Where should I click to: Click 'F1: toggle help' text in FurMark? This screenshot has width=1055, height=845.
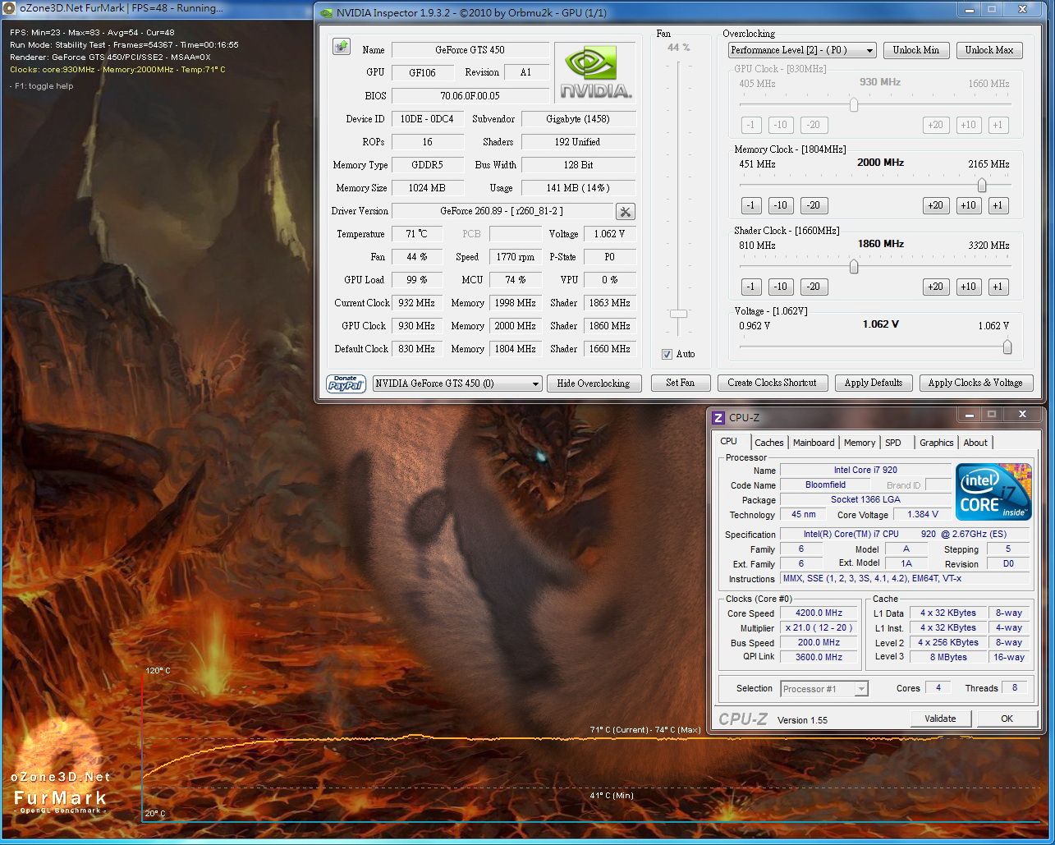click(x=43, y=86)
